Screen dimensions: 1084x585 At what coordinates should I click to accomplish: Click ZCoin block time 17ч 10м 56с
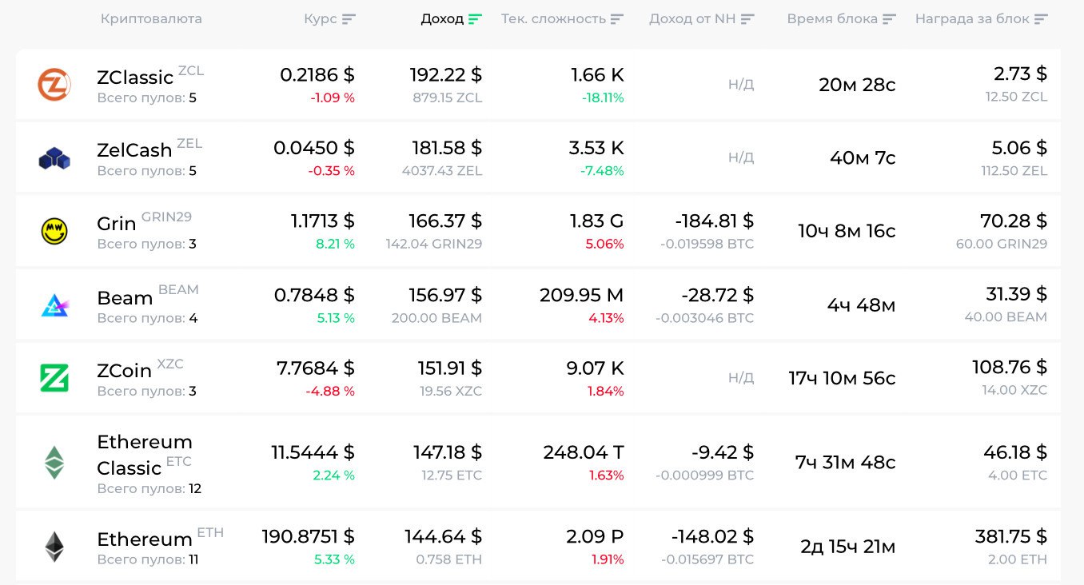(843, 378)
